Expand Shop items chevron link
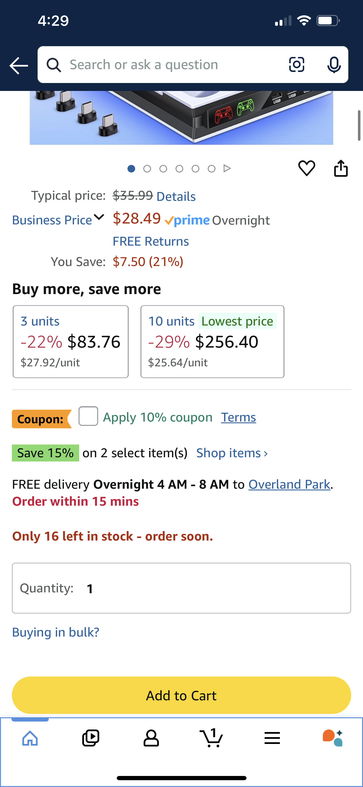The width and height of the screenshot is (363, 787). click(x=232, y=453)
